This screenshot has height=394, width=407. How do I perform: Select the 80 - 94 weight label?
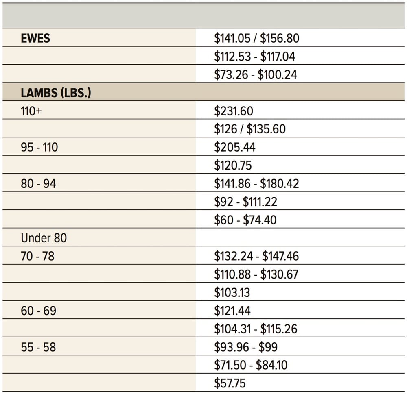tap(38, 184)
